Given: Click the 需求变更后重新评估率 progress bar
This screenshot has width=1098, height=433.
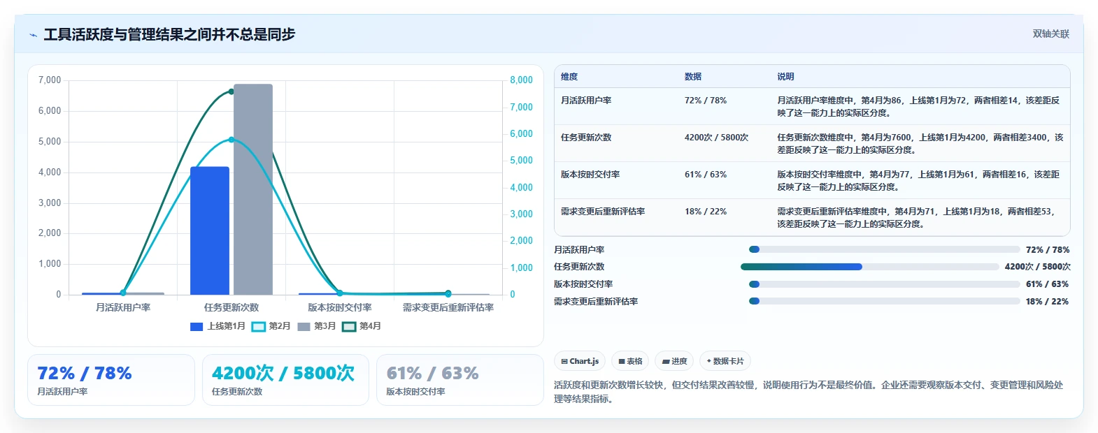Looking at the screenshot, I should (884, 301).
